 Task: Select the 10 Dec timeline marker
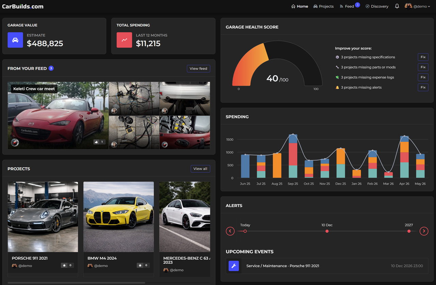click(327, 231)
